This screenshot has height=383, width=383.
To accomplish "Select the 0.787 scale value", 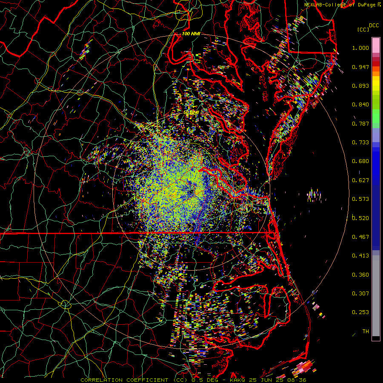I will click(x=360, y=123).
